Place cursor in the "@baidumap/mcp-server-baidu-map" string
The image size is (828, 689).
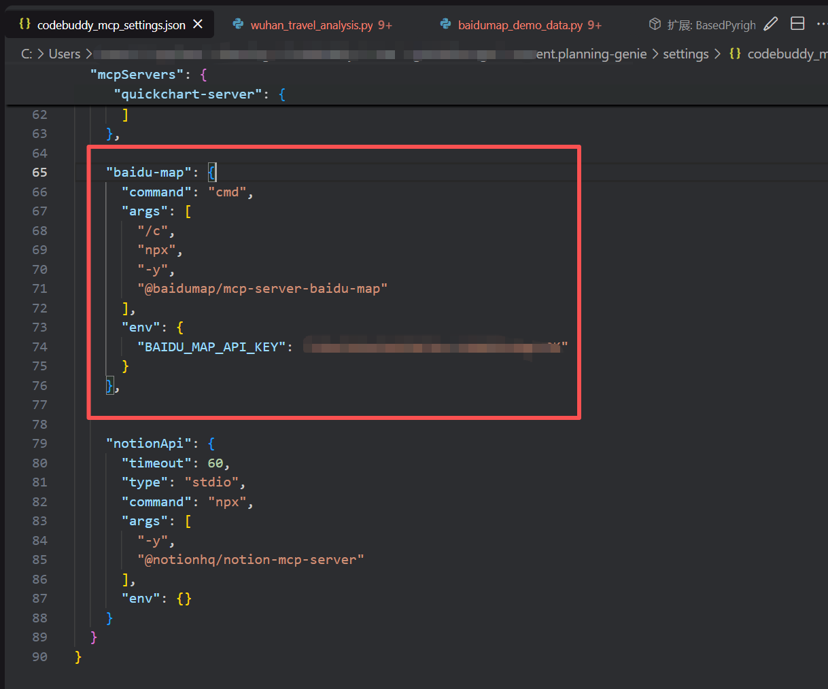(262, 289)
